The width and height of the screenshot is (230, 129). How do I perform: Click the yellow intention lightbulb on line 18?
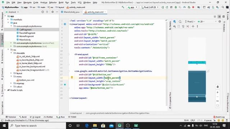coord(72,77)
